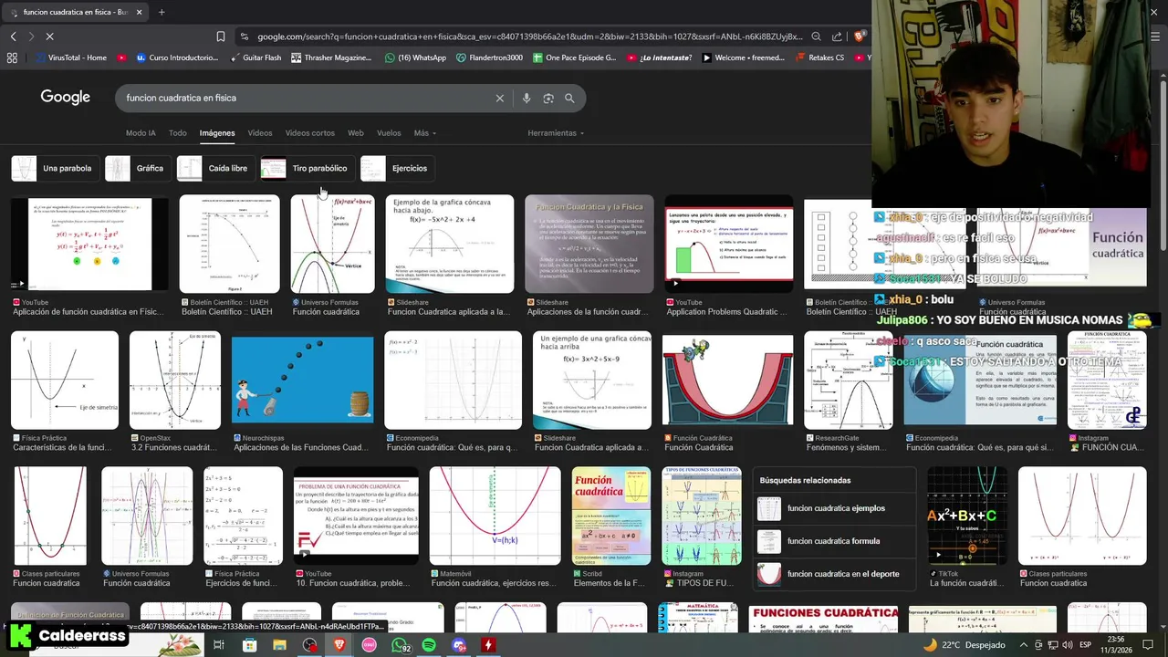This screenshot has height=657, width=1168.
Task: Open the Neurochispas cannon illustration image
Action: click(x=302, y=380)
